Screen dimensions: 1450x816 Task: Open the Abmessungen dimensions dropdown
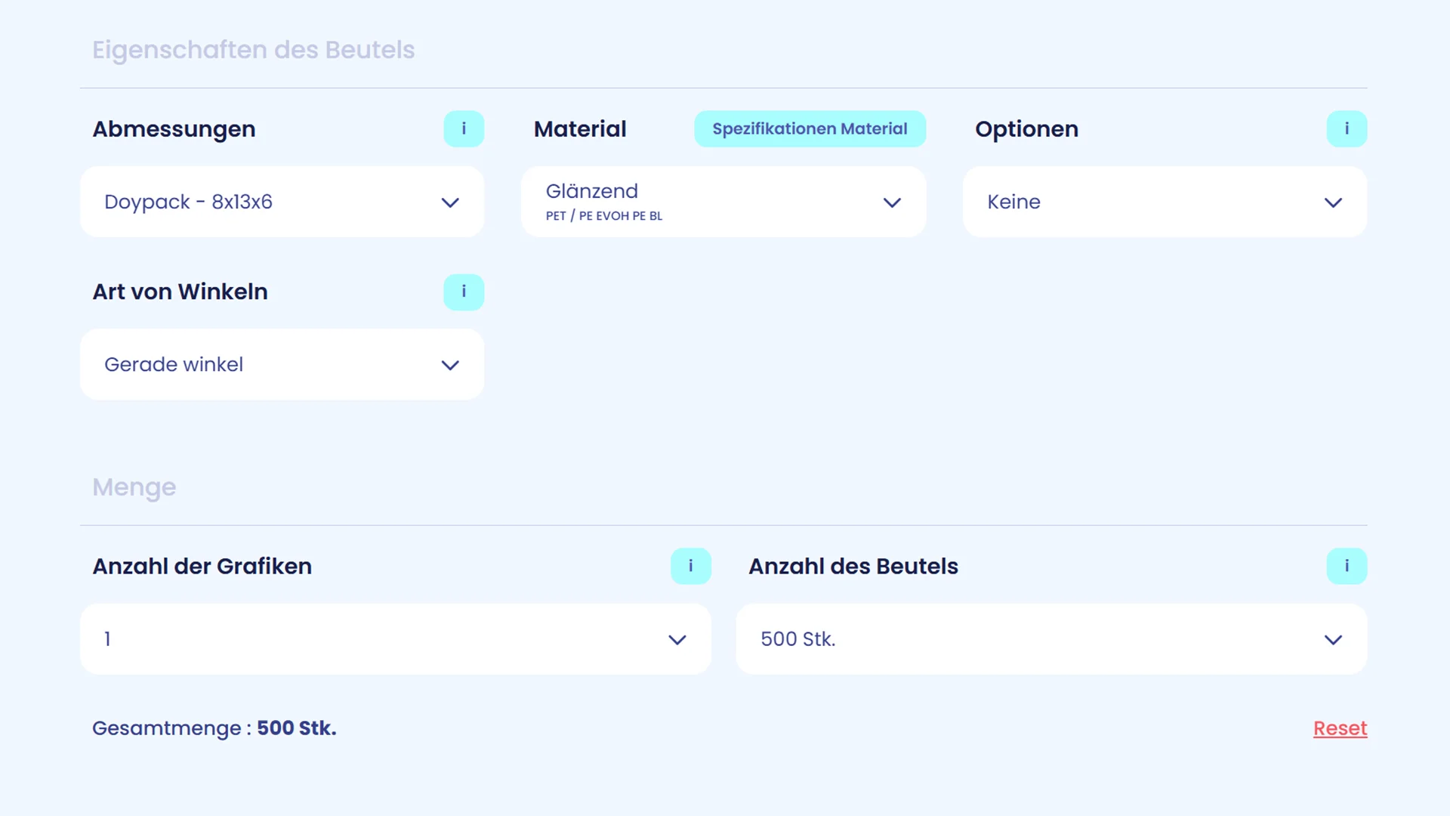[282, 202]
